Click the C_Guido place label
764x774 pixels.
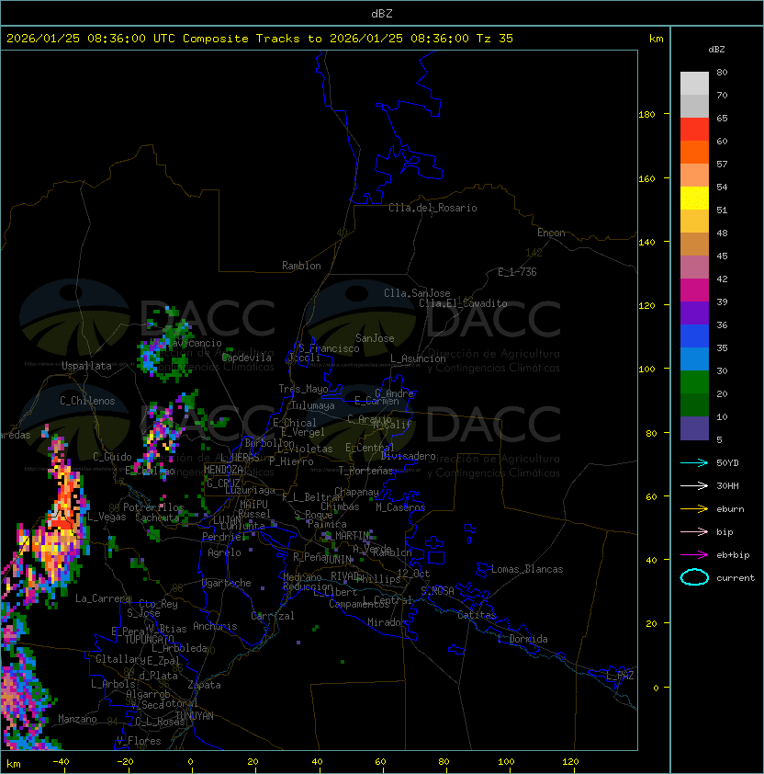pyautogui.click(x=112, y=457)
